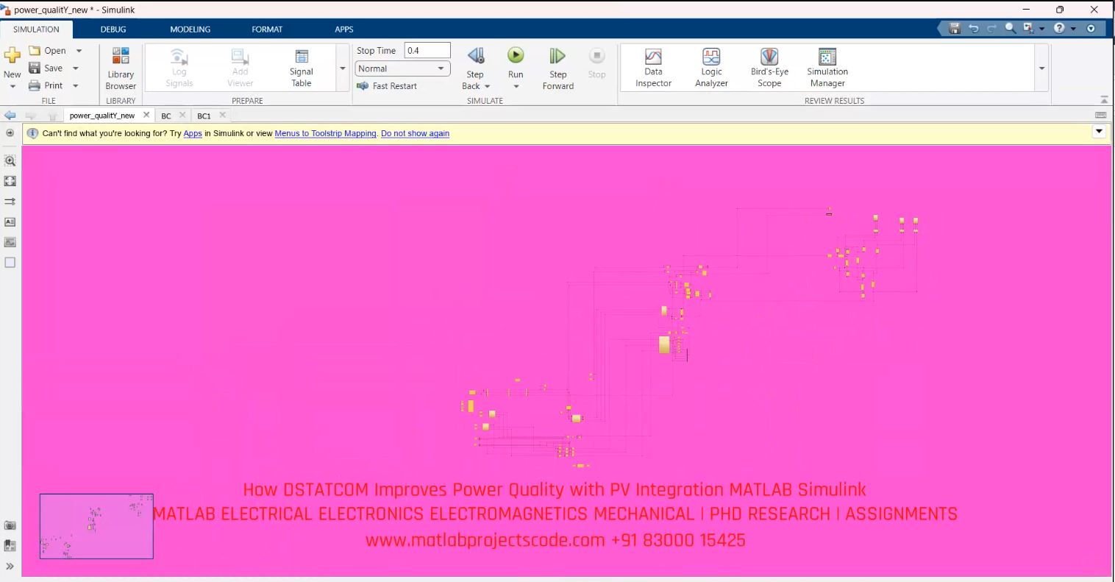
Task: Click the screenshot camera icon
Action: (10, 525)
